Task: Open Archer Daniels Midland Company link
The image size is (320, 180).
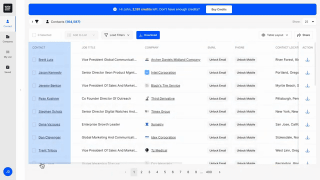Action: pyautogui.click(x=175, y=59)
